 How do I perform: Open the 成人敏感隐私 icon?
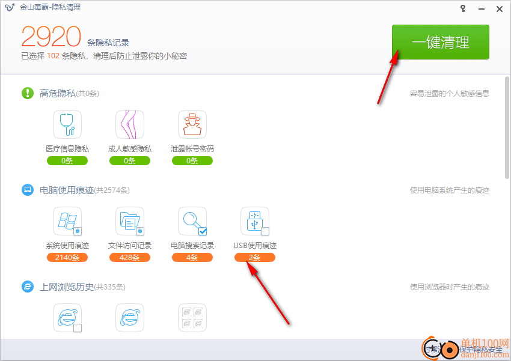click(130, 124)
